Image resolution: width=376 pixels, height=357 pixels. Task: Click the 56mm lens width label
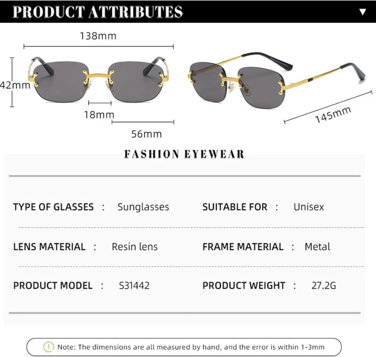pos(146,134)
